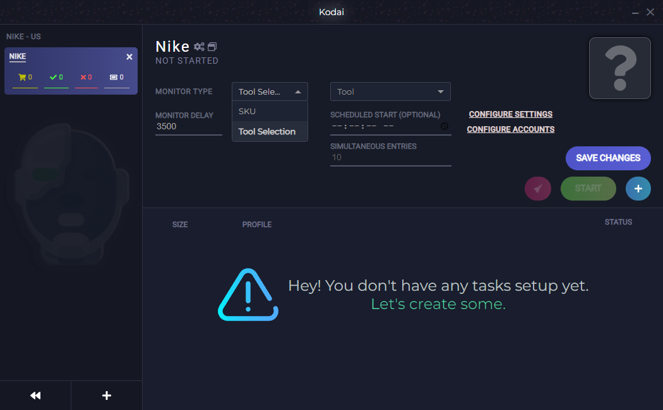The height and width of the screenshot is (410, 663).
Task: Open the clock picker in Scheduled Start
Action: (445, 126)
